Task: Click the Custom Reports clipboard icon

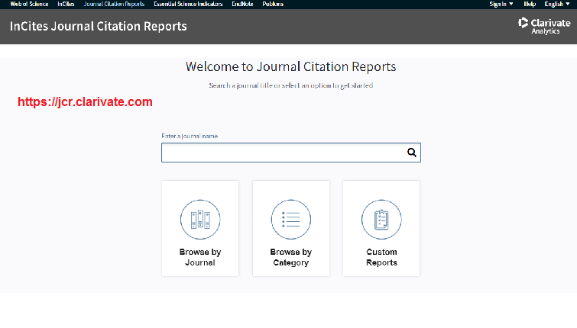Action: pos(381,220)
